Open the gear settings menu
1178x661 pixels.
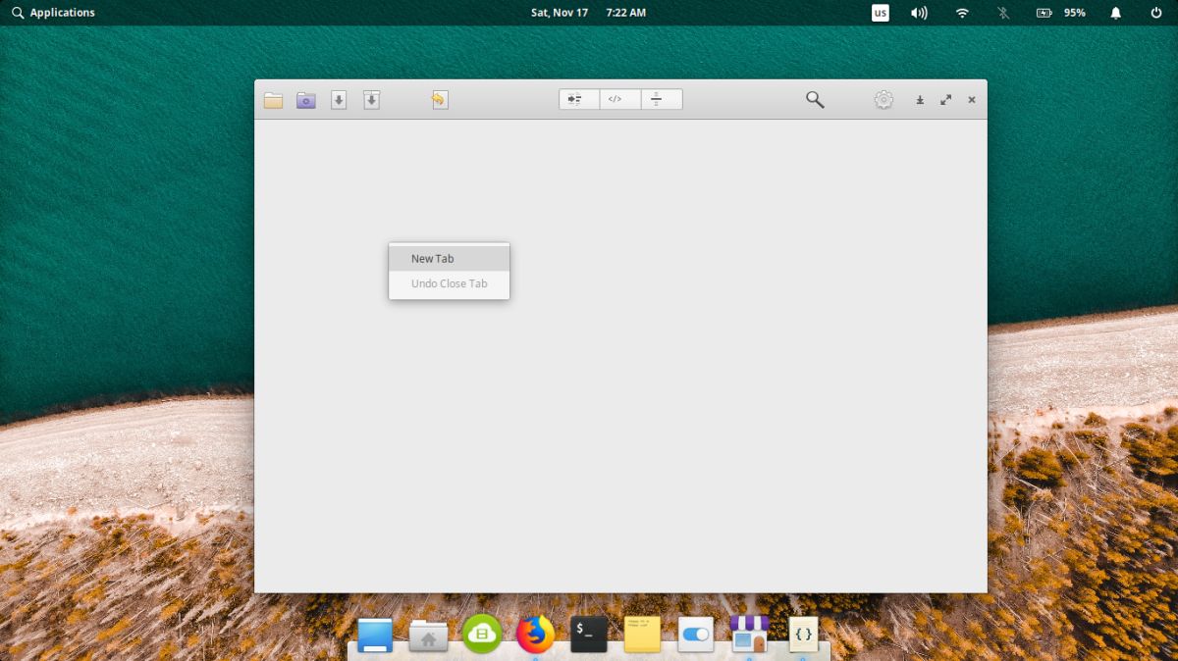pos(883,99)
